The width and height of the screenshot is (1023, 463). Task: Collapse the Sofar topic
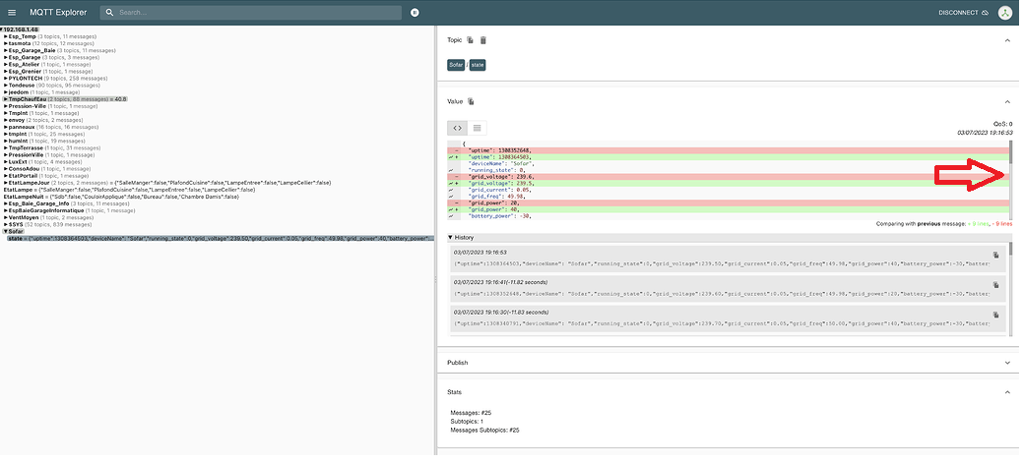point(6,231)
